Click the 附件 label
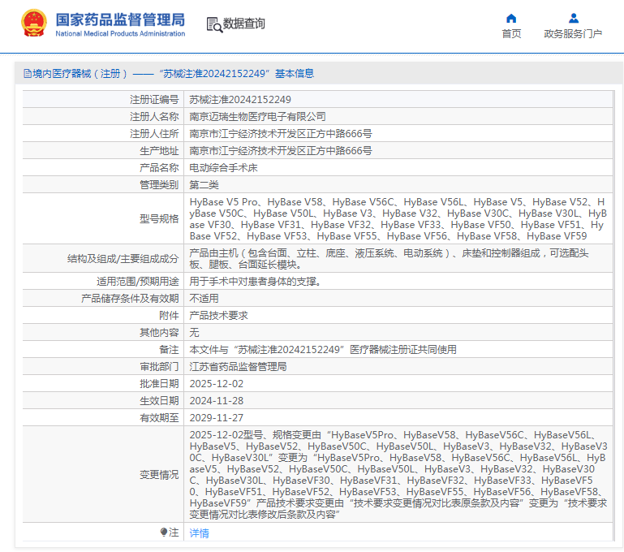Viewport: 624px width, 552px height. click(169, 316)
